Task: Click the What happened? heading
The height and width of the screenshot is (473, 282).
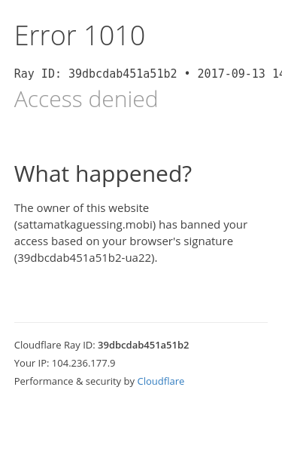Action: pos(103,174)
